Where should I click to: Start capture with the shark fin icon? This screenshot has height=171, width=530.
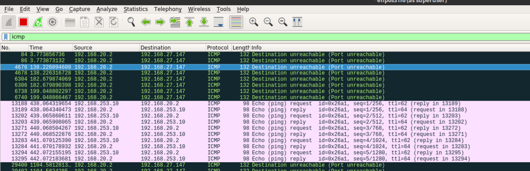click(9, 22)
